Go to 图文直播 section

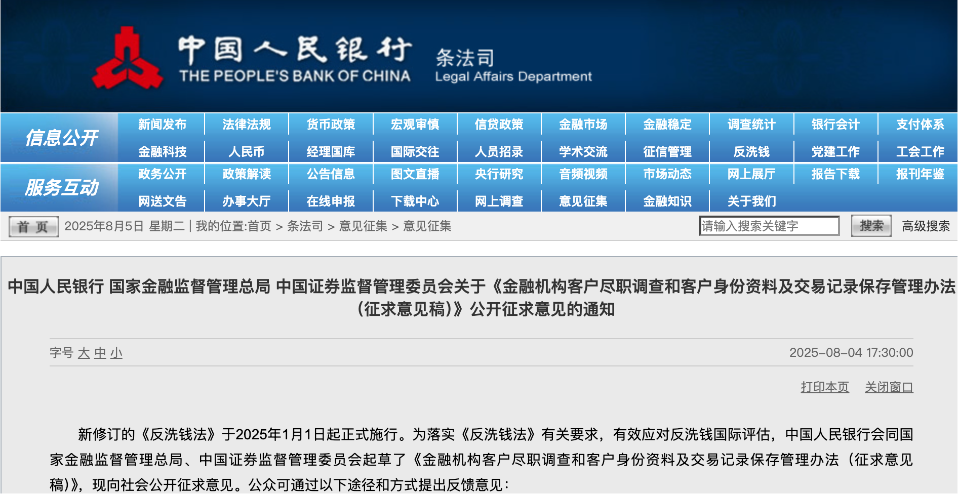click(x=415, y=174)
